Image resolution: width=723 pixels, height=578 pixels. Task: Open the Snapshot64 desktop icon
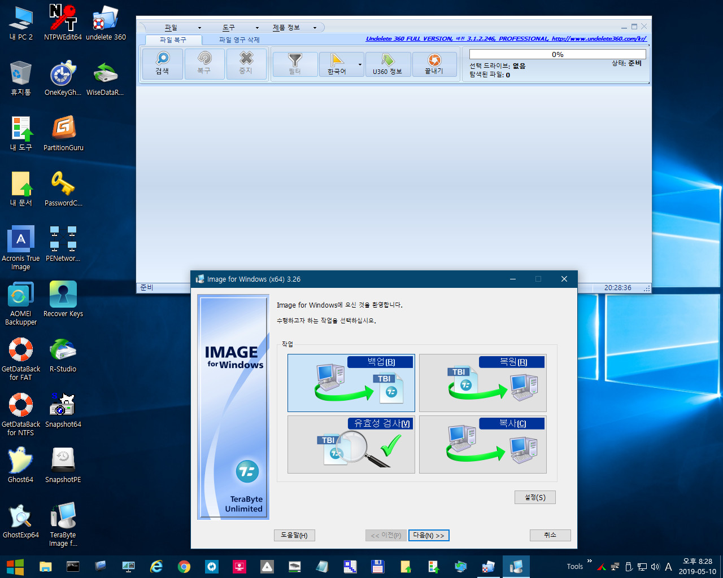pos(63,410)
